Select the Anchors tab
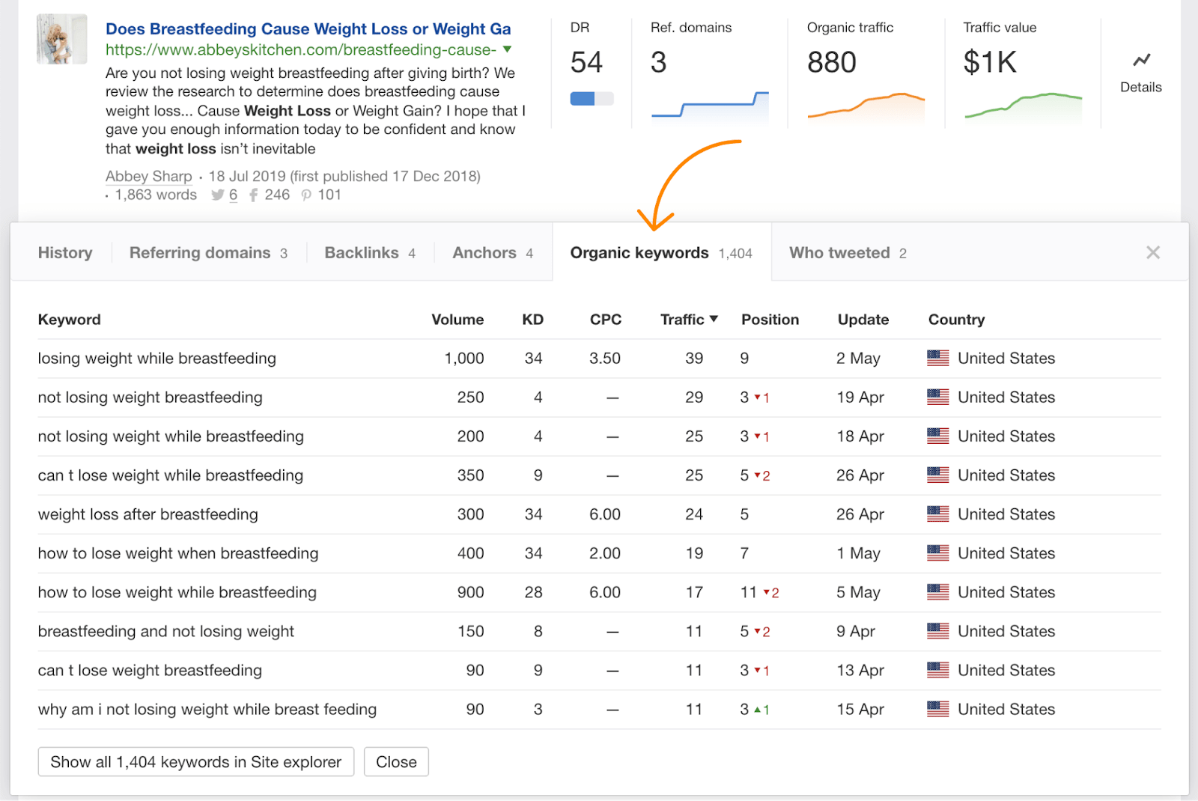Viewport: 1198px width, 801px height. point(484,252)
